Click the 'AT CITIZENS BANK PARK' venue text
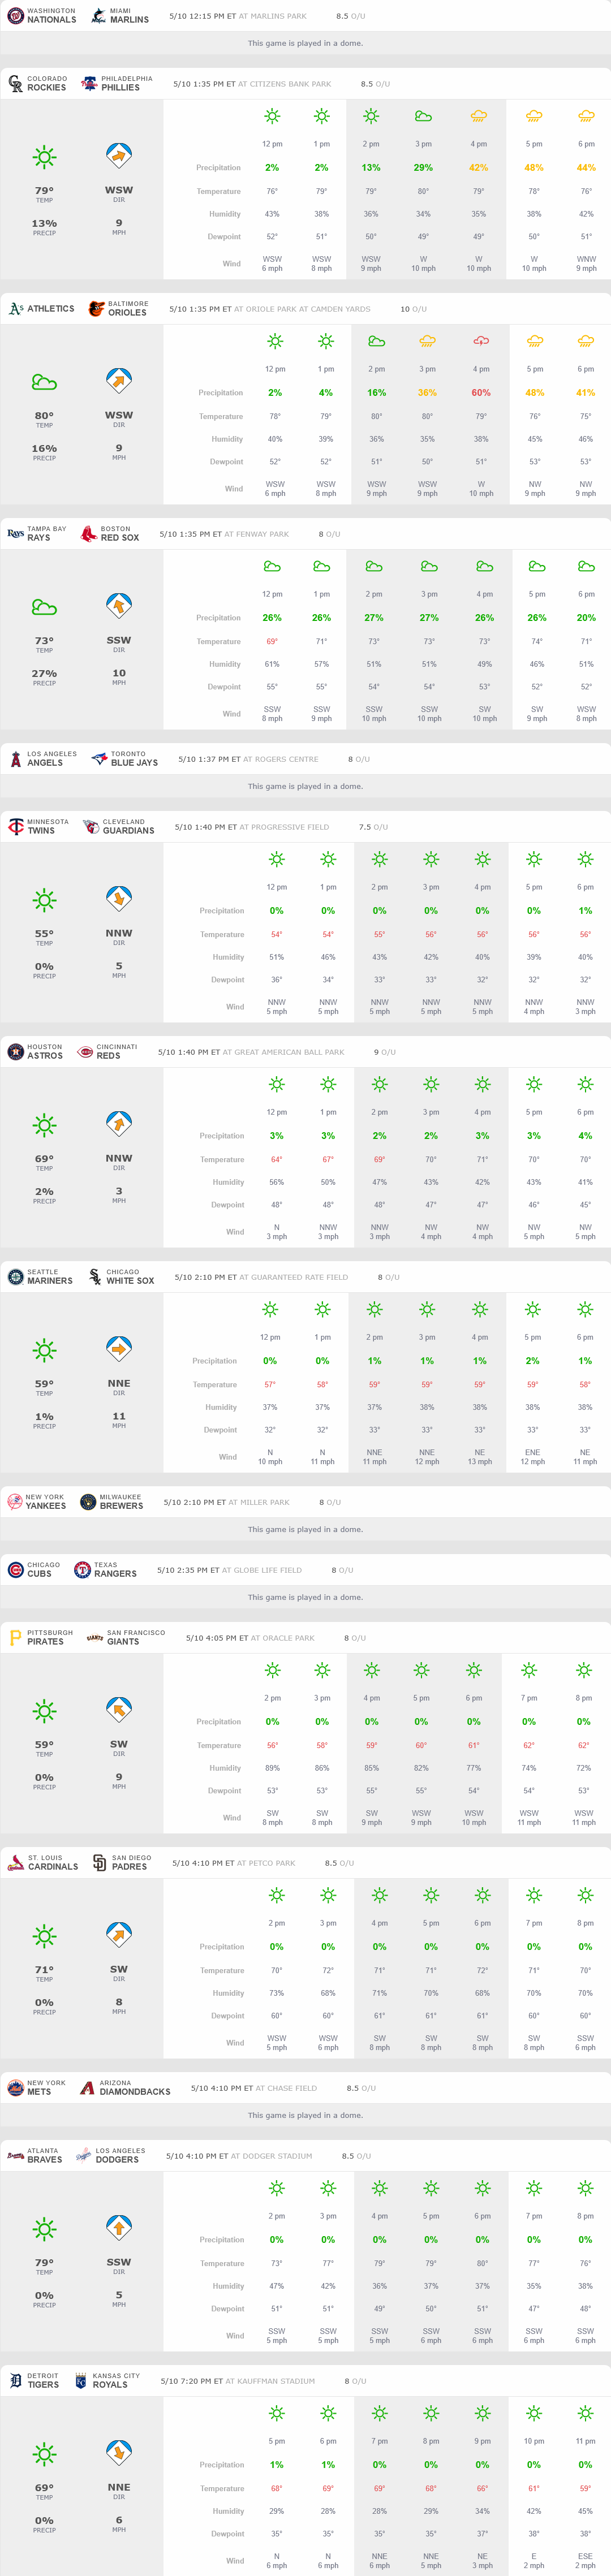 coord(285,84)
